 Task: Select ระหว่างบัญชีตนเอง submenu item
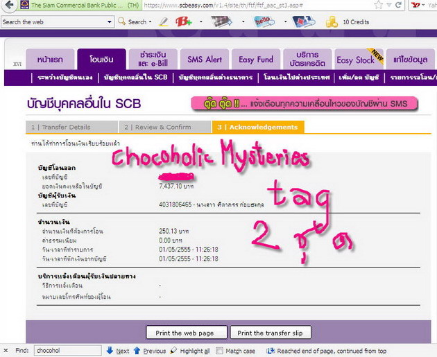coord(65,78)
